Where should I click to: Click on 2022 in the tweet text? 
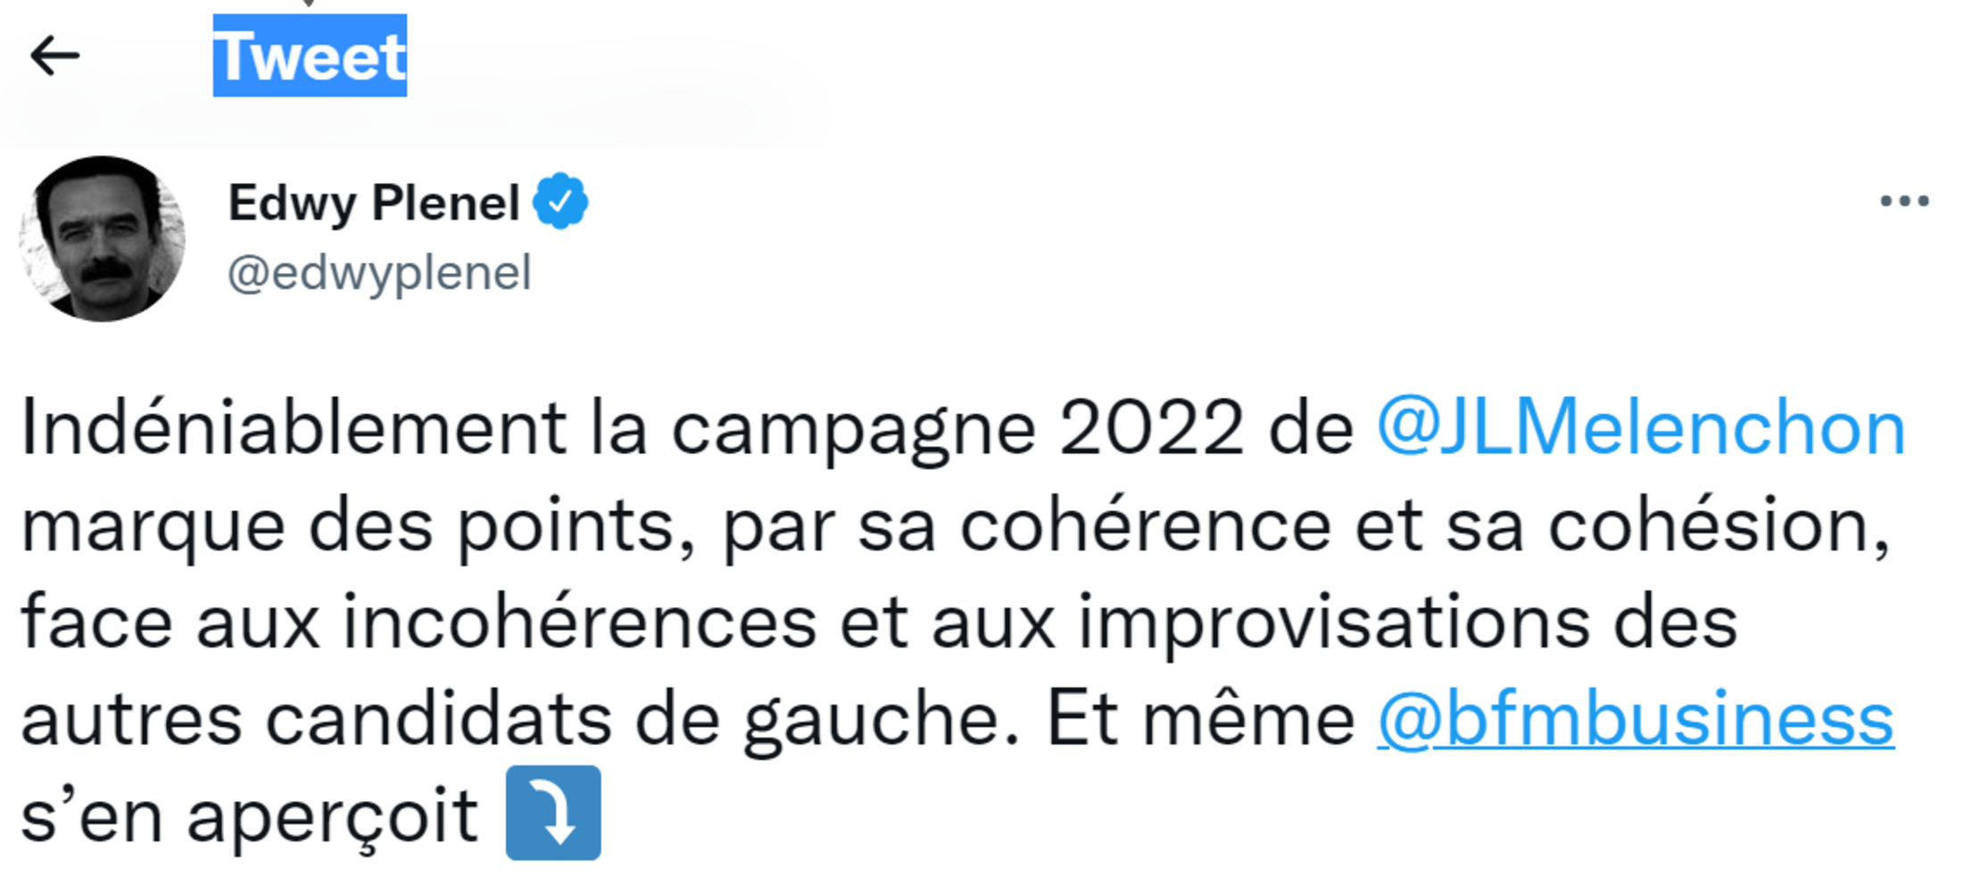pyautogui.click(x=1151, y=428)
